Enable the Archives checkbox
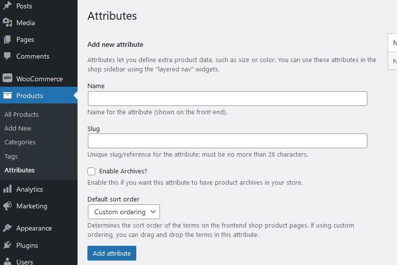This screenshot has height=265, width=397. click(91, 171)
